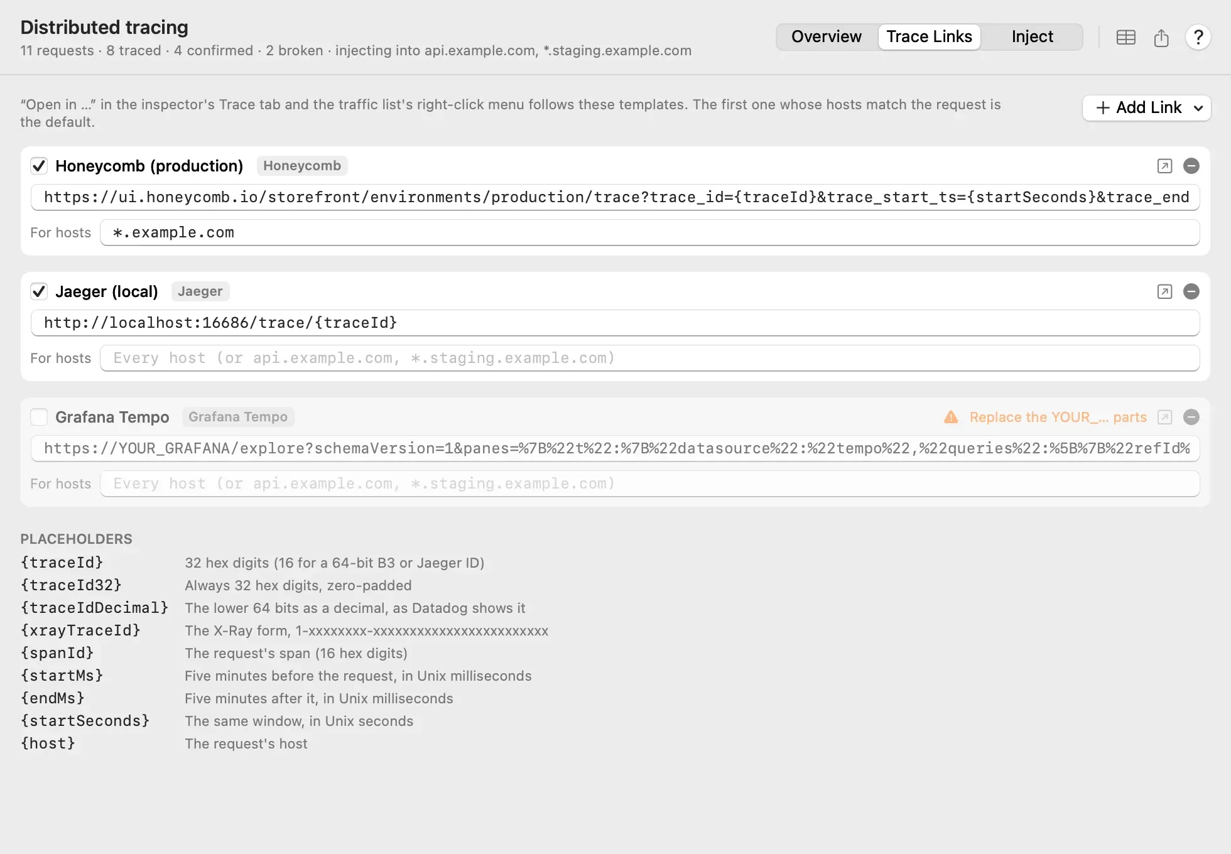Test-open the Jaeger (local) link icon
The height and width of the screenshot is (854, 1231).
[x=1164, y=291]
